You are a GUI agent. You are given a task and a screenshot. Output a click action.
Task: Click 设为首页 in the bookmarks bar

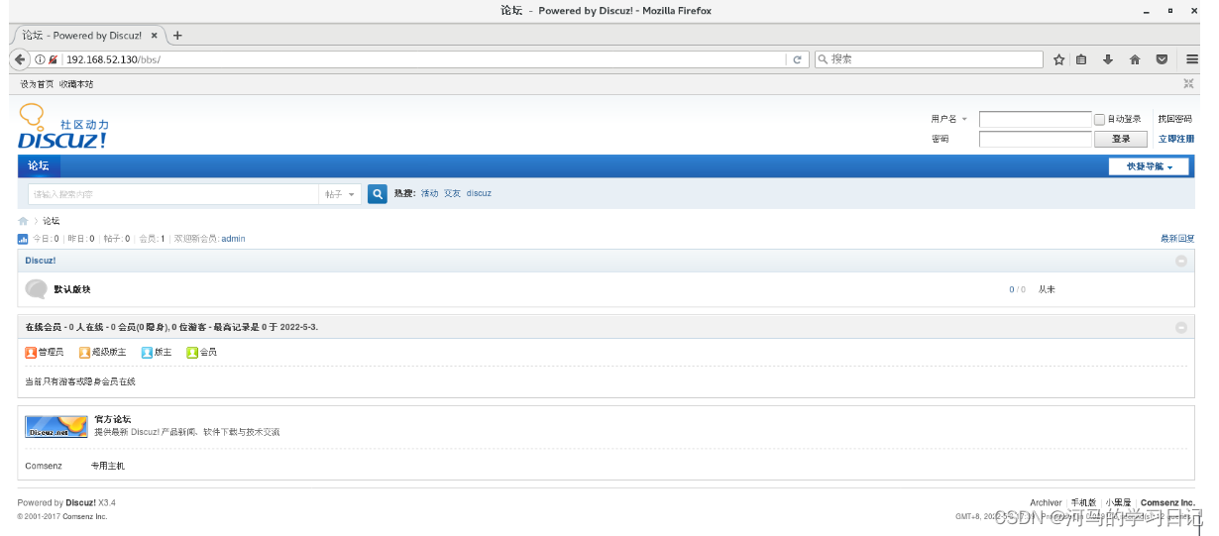coord(38,84)
